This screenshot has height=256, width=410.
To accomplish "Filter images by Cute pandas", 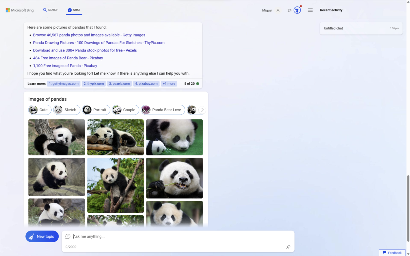I will [40, 110].
